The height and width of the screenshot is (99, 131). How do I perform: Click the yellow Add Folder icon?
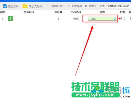click(25, 6)
